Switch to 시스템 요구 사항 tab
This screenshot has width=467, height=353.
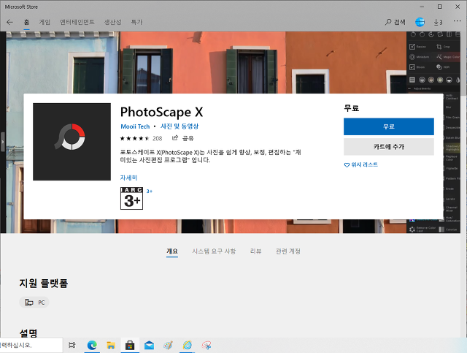click(x=214, y=251)
